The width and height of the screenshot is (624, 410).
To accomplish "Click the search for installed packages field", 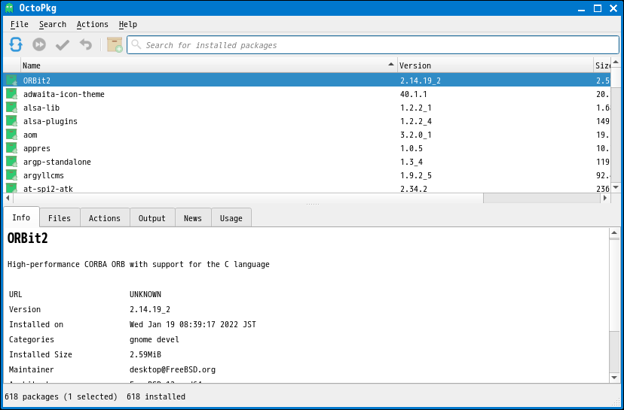I will 373,45.
